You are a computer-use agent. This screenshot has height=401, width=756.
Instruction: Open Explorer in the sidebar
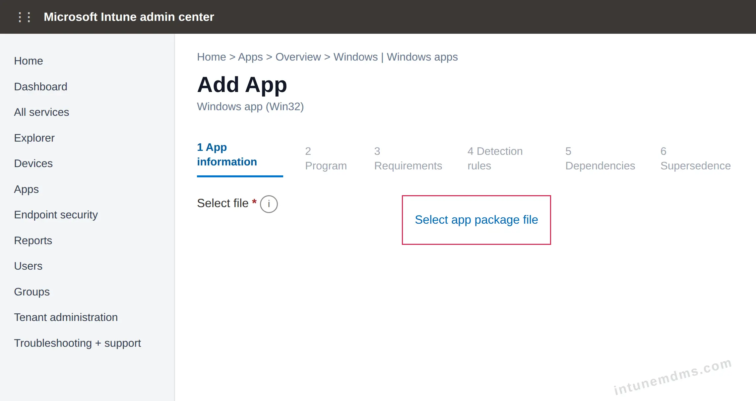(x=34, y=138)
